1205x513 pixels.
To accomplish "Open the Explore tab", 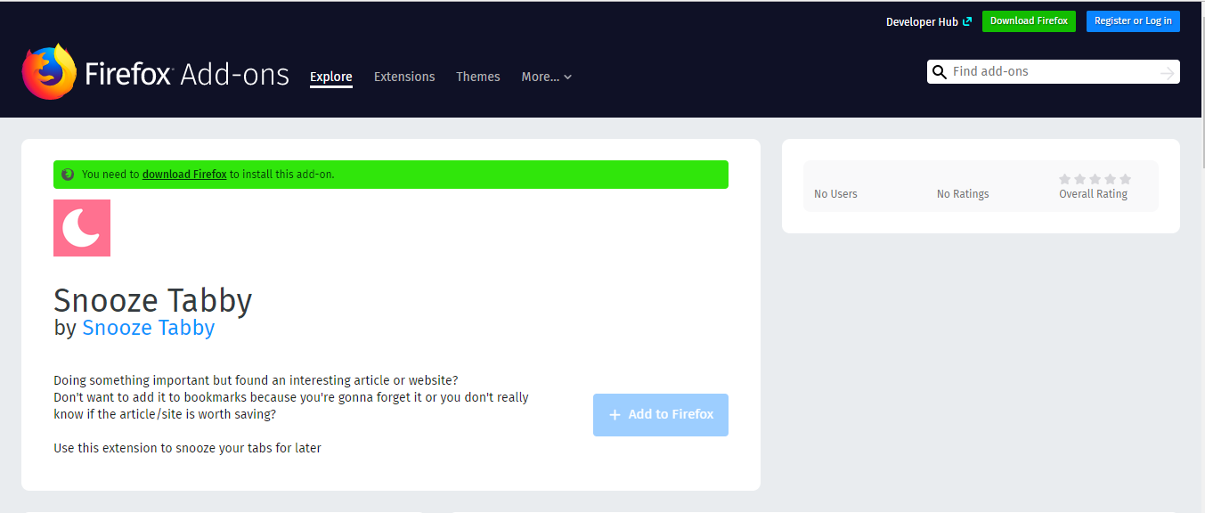I will [x=331, y=77].
